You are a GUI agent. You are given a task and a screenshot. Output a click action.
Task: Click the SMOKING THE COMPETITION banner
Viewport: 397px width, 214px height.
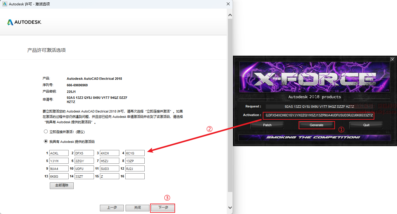[315, 138]
